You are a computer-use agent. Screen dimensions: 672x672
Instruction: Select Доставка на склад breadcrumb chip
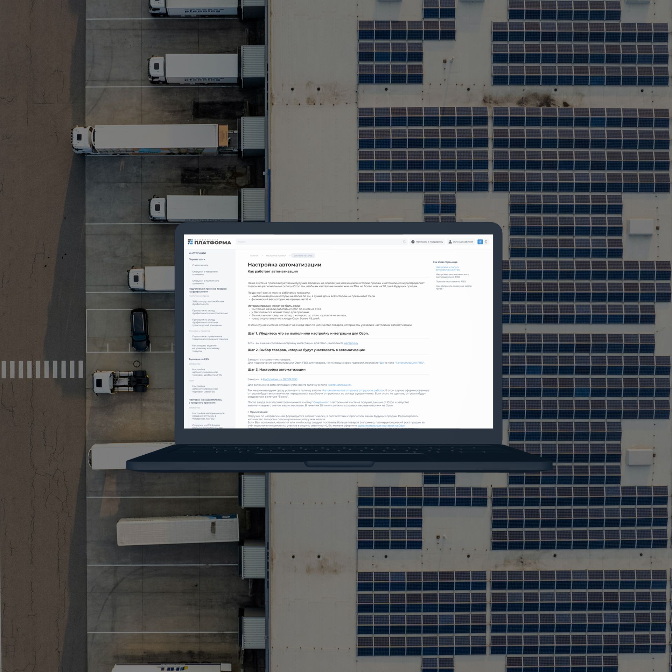pos(303,255)
